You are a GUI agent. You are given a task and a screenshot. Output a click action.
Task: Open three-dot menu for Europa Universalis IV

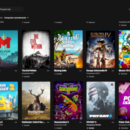(113, 71)
